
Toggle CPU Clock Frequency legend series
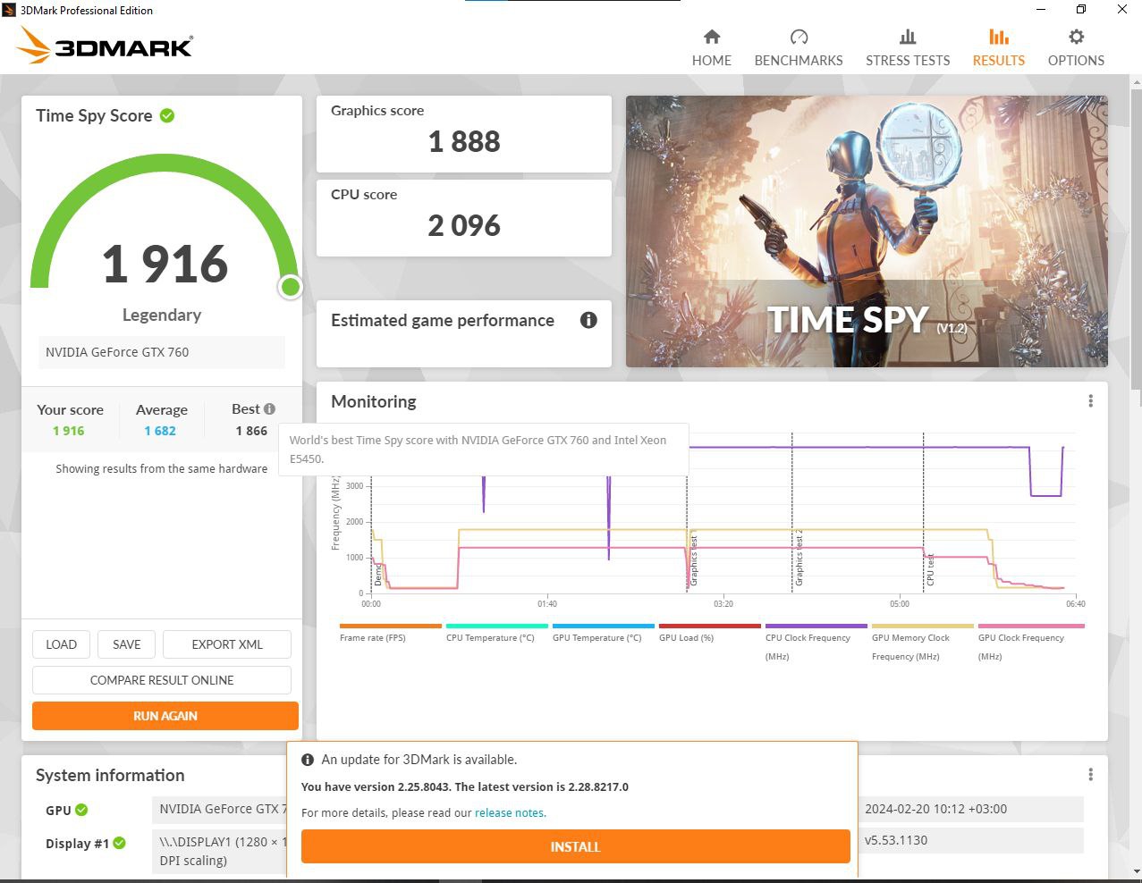(x=816, y=643)
